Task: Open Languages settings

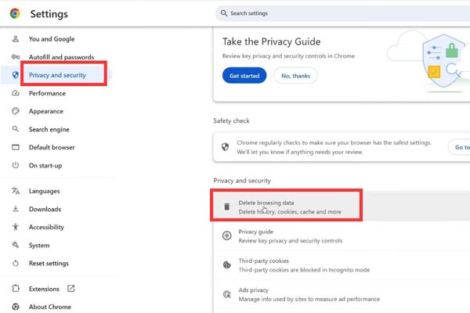Action: click(44, 191)
